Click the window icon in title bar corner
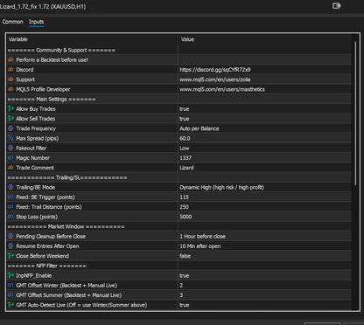This screenshot has width=364, height=325. [x=336, y=6]
